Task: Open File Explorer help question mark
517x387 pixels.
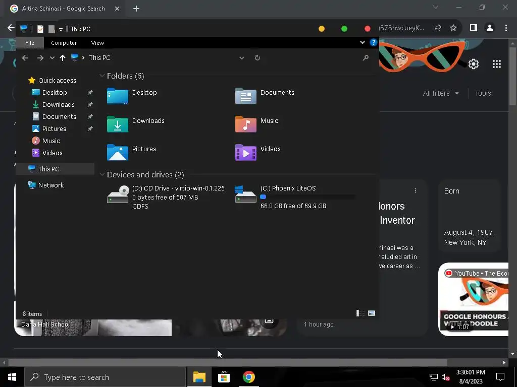Action: point(373,42)
